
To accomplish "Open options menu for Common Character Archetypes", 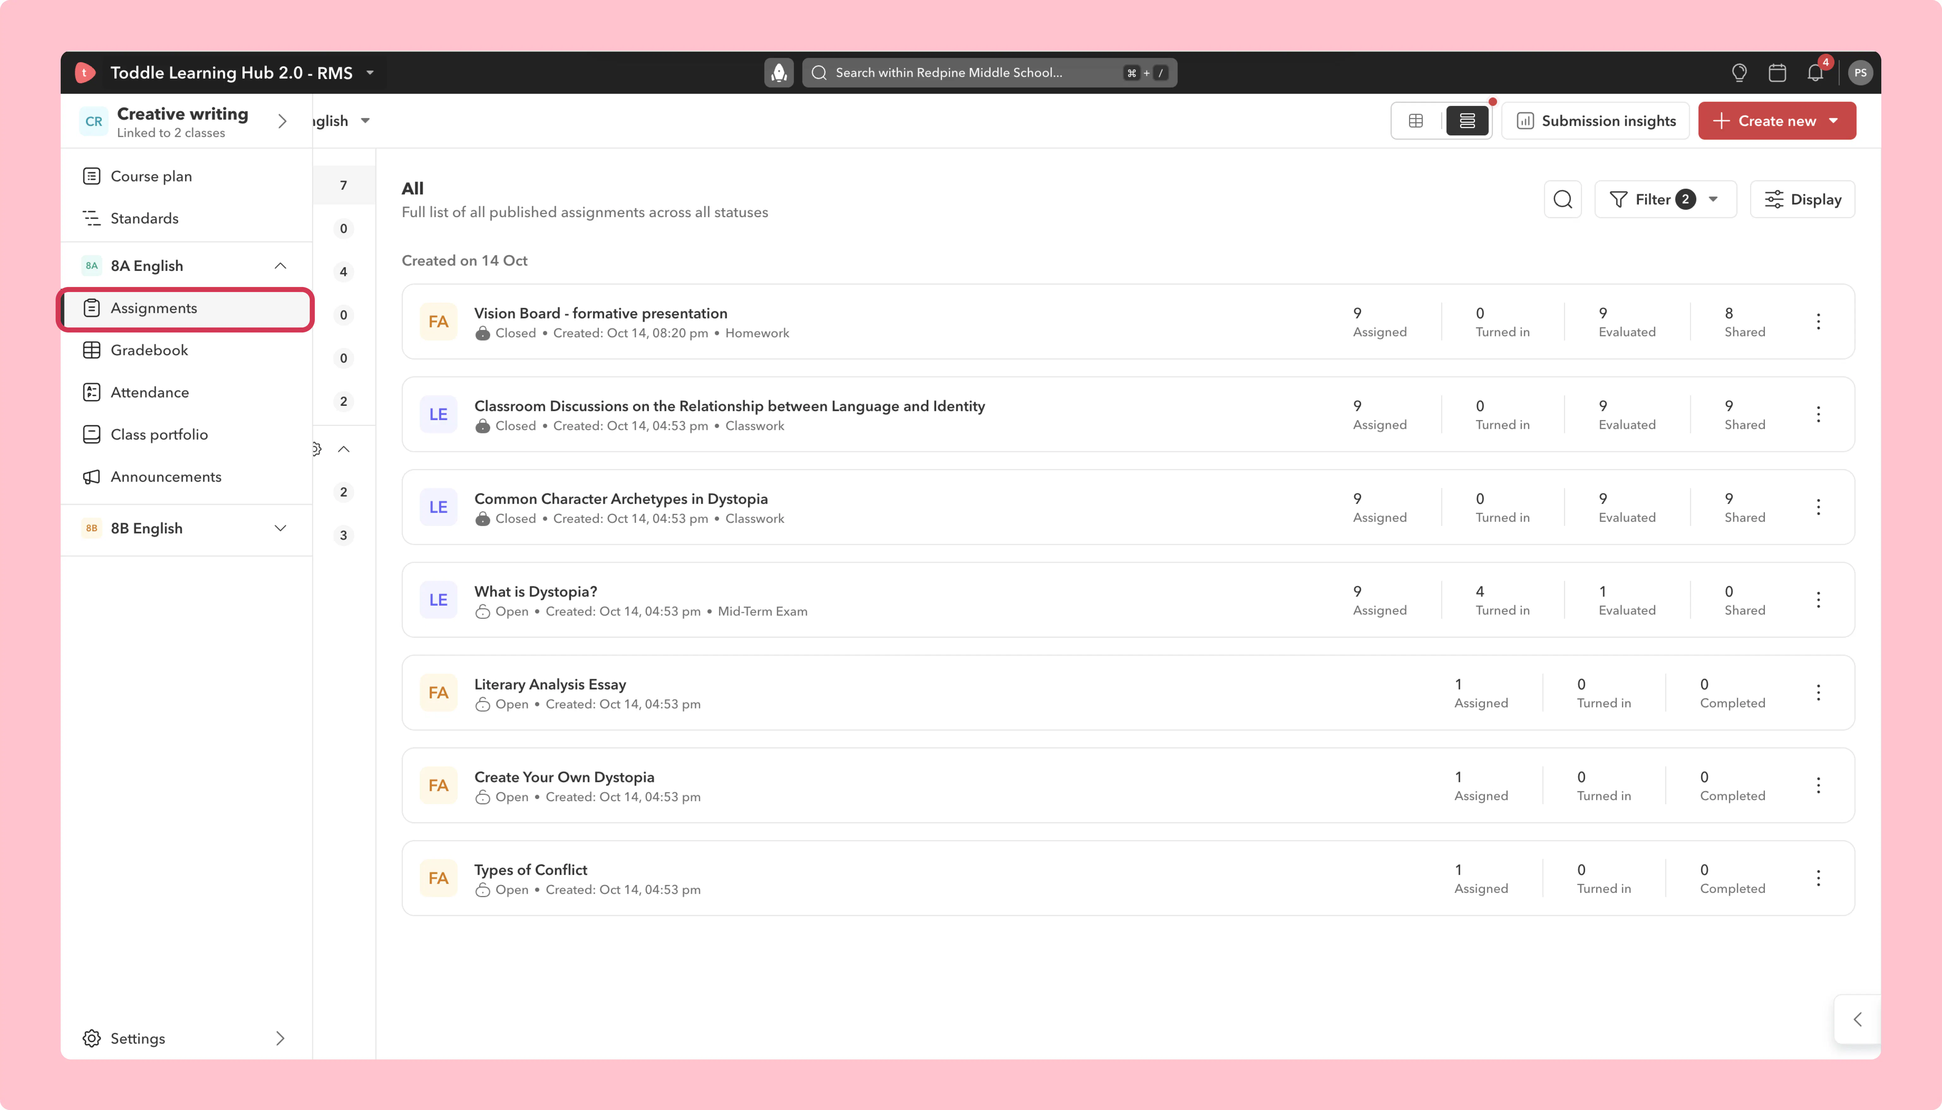I will coord(1818,507).
